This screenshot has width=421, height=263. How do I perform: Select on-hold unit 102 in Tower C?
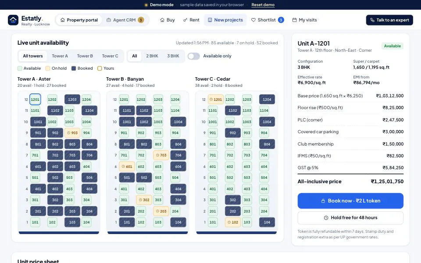pyautogui.click(x=233, y=222)
